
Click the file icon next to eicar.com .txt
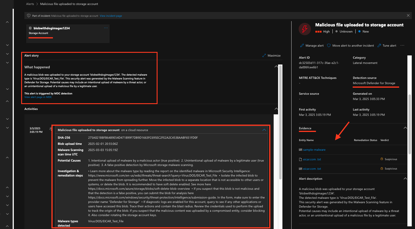tap(300, 159)
